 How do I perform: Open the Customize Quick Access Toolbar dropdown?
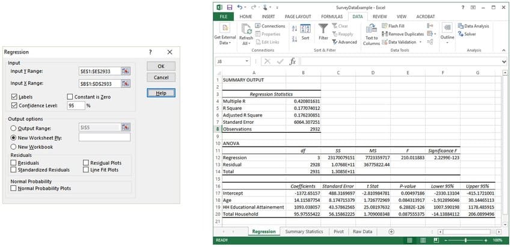coord(277,7)
